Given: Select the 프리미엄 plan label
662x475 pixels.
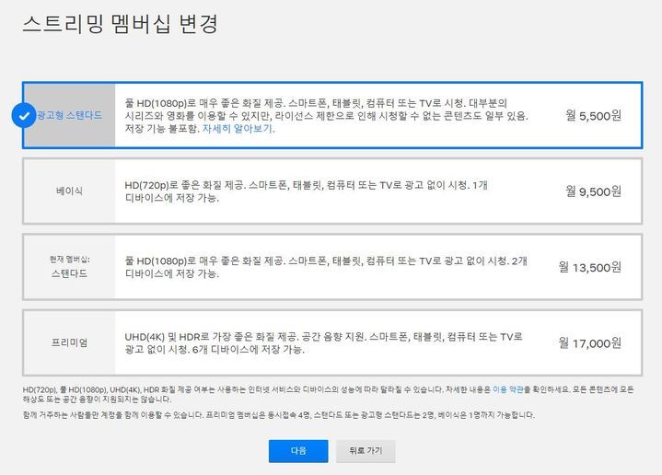Looking at the screenshot, I should [69, 343].
